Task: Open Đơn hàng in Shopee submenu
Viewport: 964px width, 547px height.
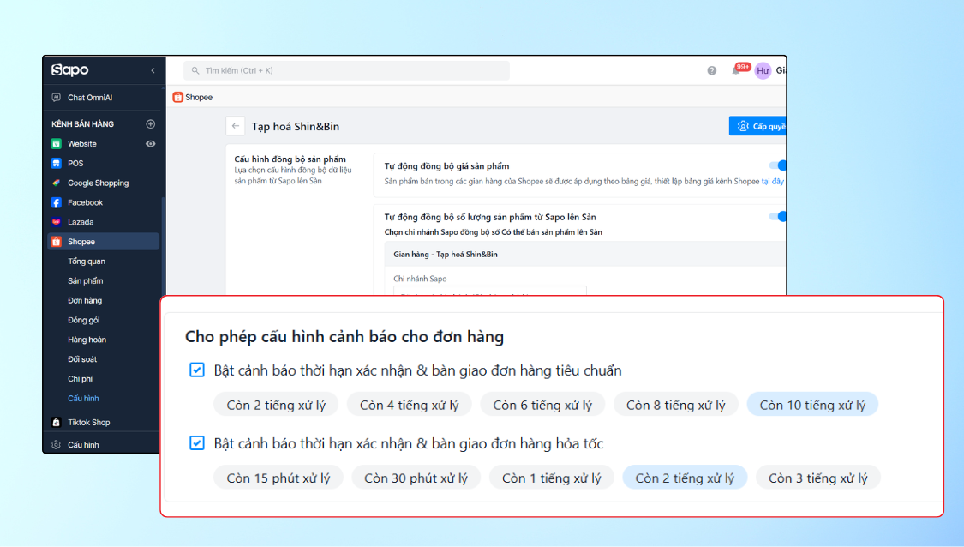Action: (x=85, y=301)
